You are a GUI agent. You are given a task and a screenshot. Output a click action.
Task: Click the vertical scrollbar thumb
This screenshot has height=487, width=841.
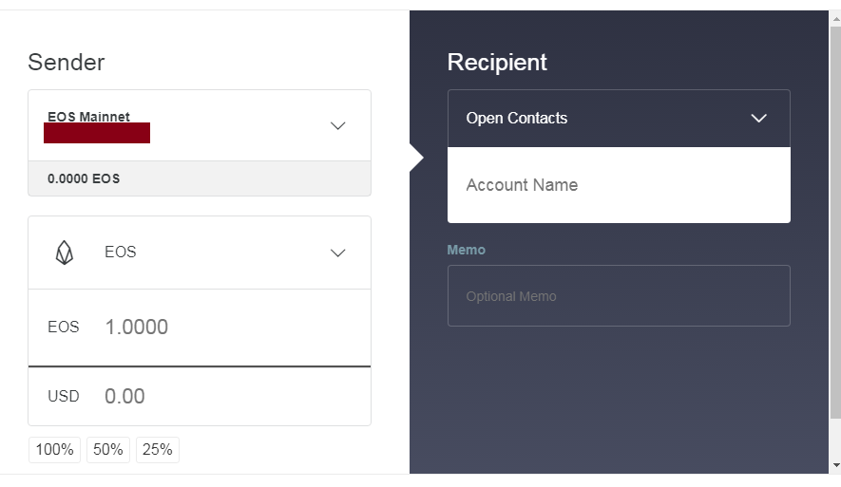(x=835, y=222)
